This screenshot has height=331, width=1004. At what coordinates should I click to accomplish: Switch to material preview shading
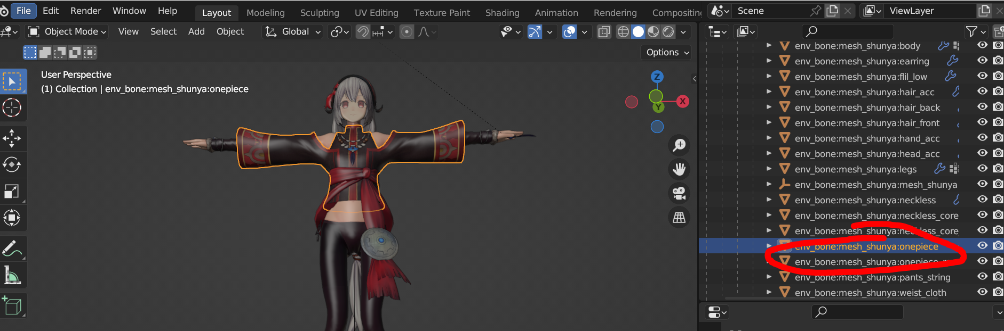tap(653, 32)
